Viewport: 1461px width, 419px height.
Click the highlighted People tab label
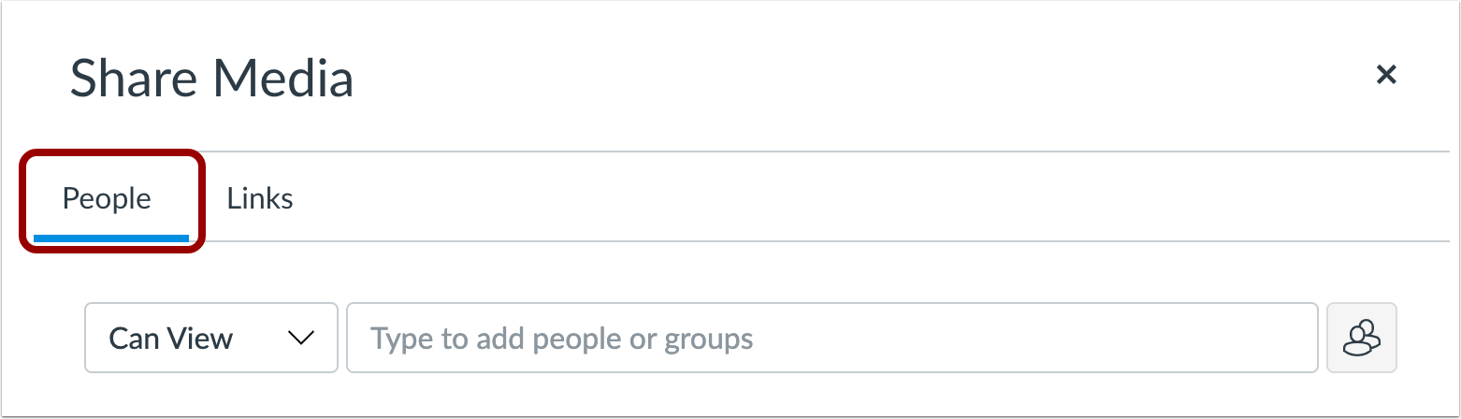pos(107,198)
